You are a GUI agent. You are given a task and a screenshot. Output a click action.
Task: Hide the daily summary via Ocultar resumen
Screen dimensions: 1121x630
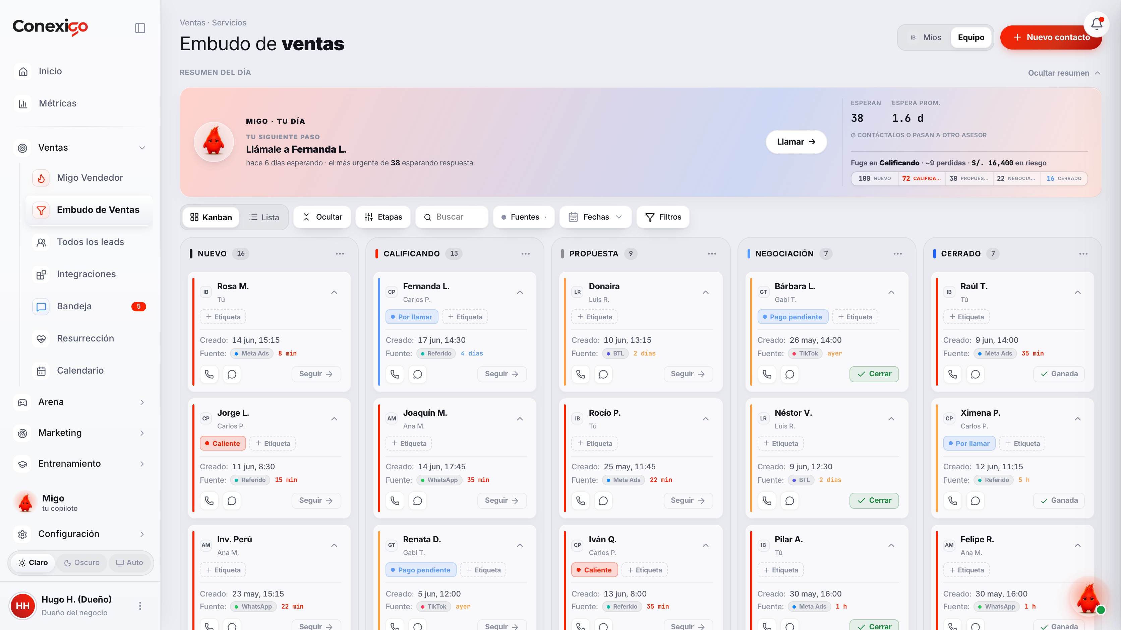pos(1064,73)
